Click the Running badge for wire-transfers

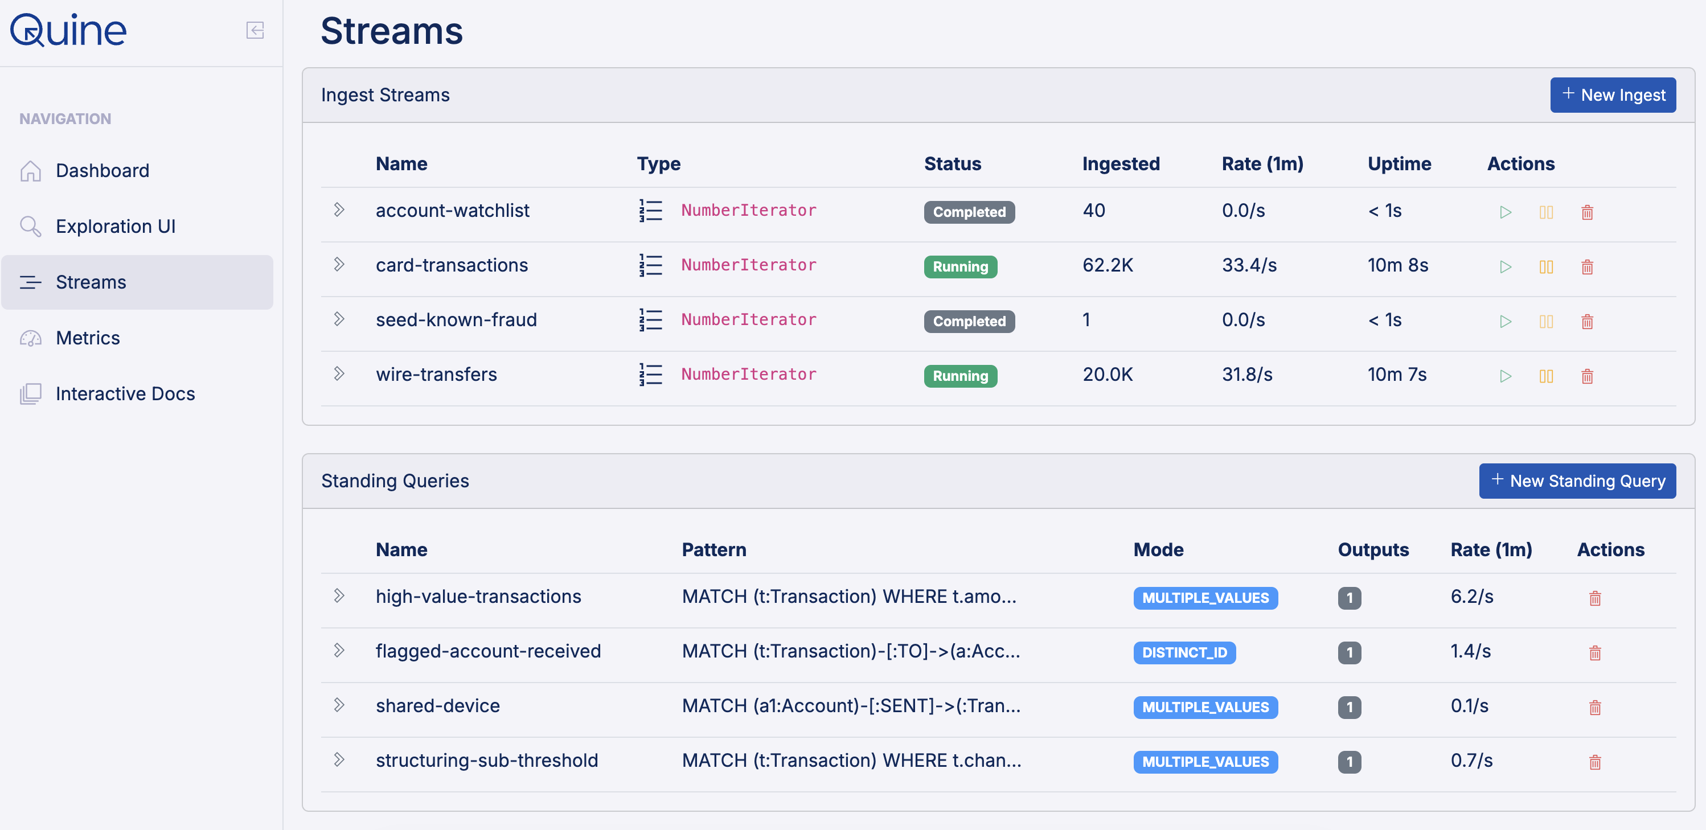click(x=960, y=376)
